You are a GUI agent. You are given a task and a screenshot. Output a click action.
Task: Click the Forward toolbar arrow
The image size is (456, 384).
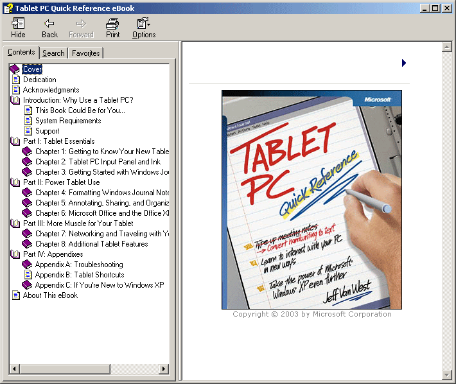[81, 28]
